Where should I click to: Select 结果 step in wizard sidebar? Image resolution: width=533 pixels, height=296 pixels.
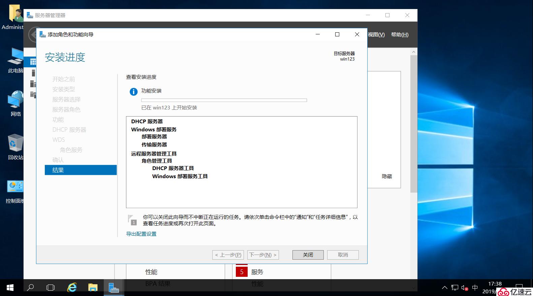coord(81,170)
